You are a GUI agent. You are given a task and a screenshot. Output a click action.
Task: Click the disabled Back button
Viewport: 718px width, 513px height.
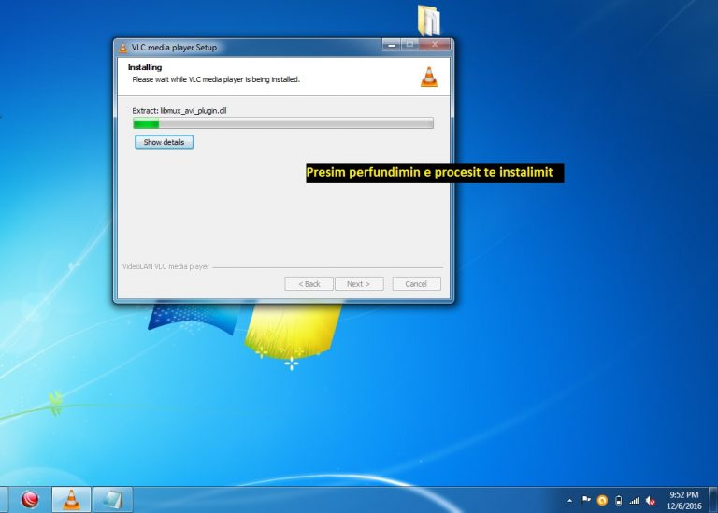tap(309, 284)
